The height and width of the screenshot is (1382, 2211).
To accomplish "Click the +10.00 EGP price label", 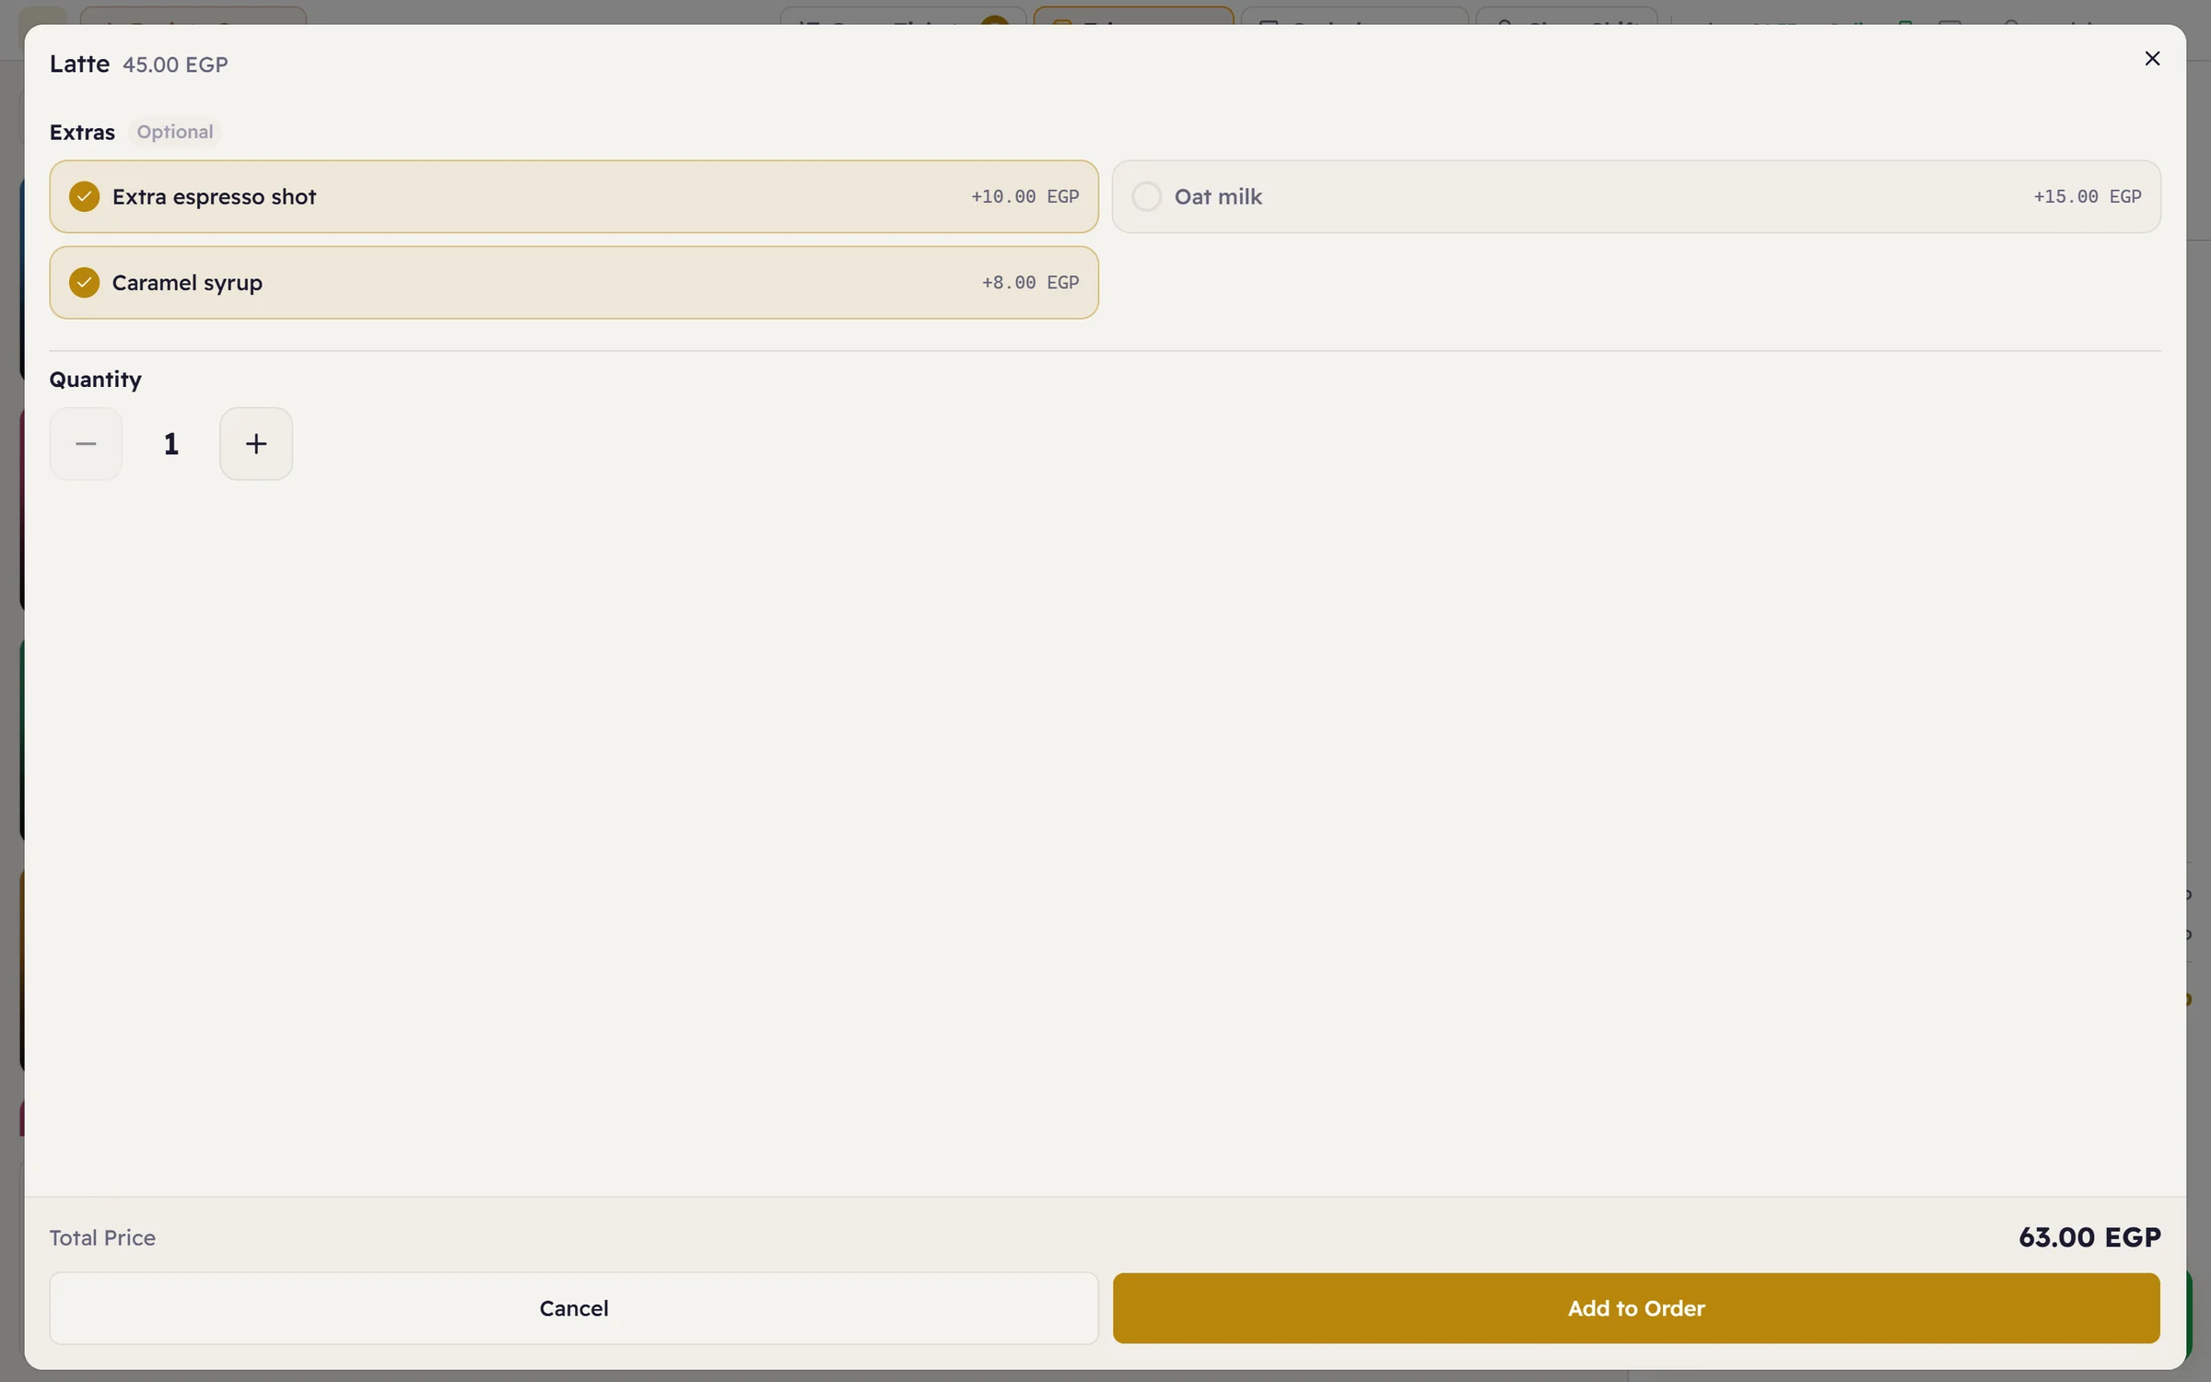I will [1025, 196].
